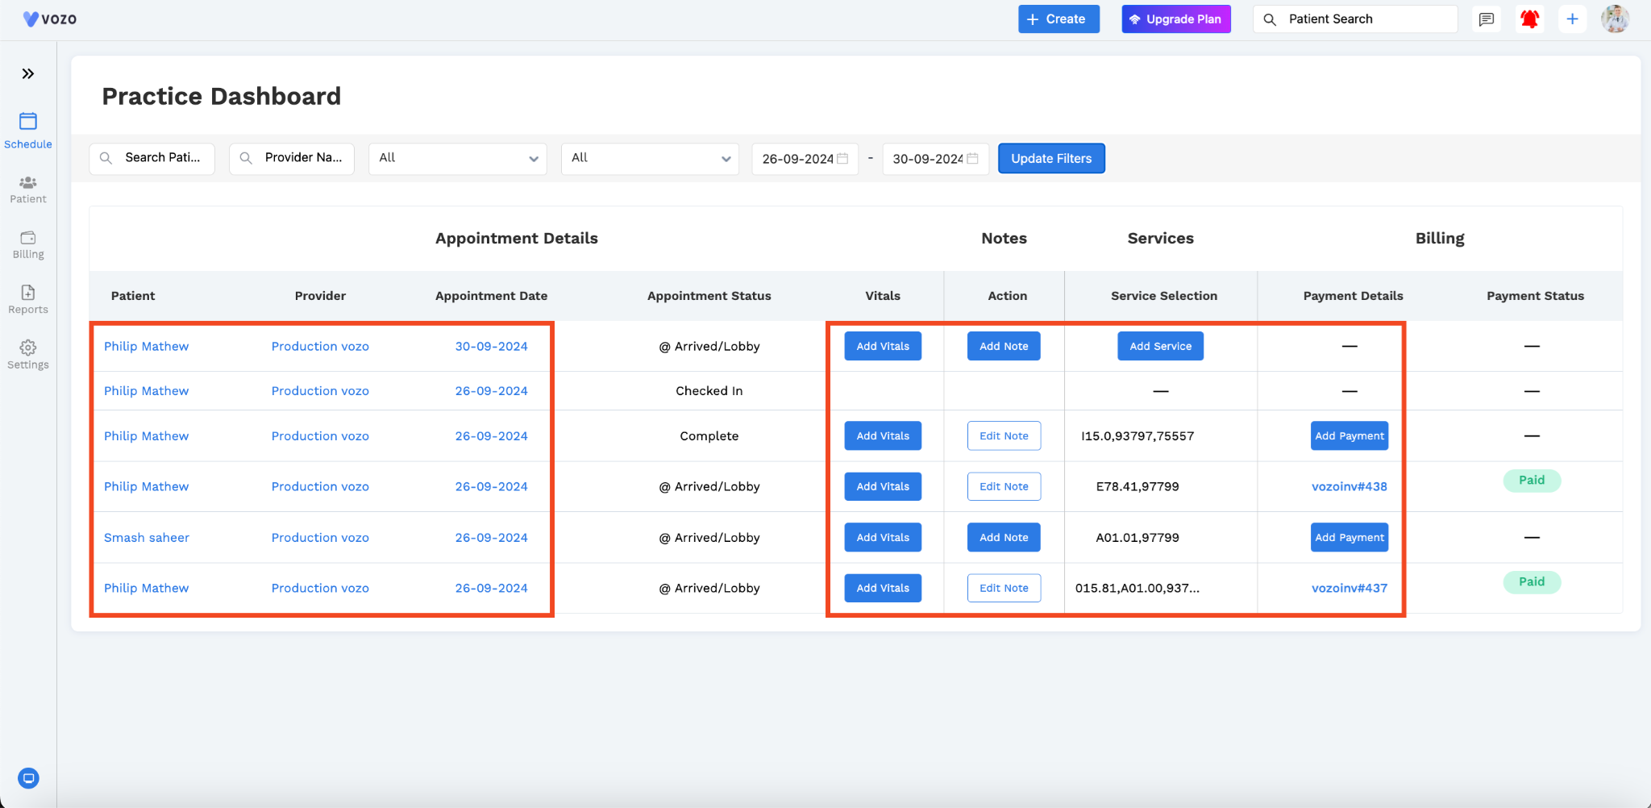This screenshot has height=808, width=1651.
Task: Click the Upgrade Plan button
Action: tap(1176, 19)
